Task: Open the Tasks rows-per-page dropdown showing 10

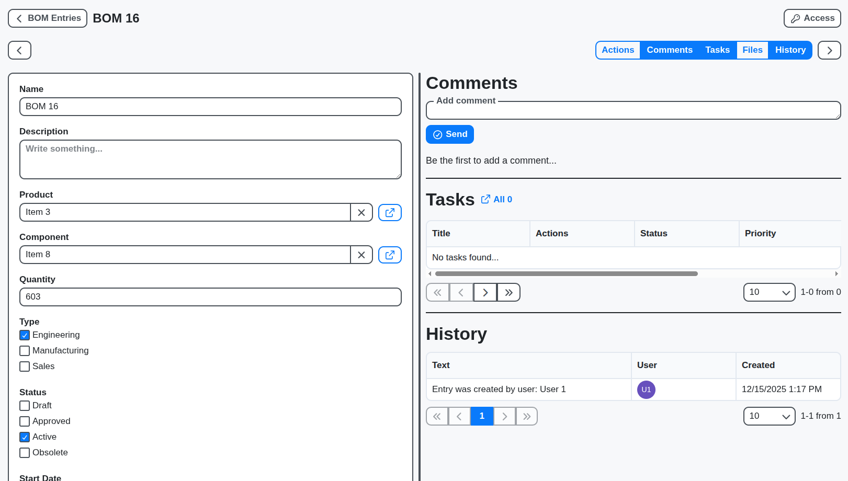Action: click(769, 292)
